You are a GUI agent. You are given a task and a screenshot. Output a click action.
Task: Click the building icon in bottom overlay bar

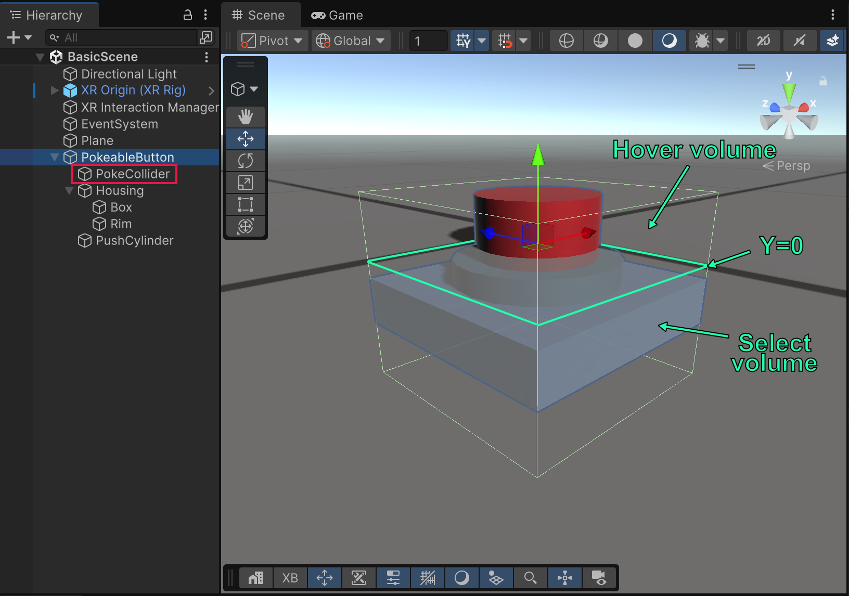tap(256, 578)
